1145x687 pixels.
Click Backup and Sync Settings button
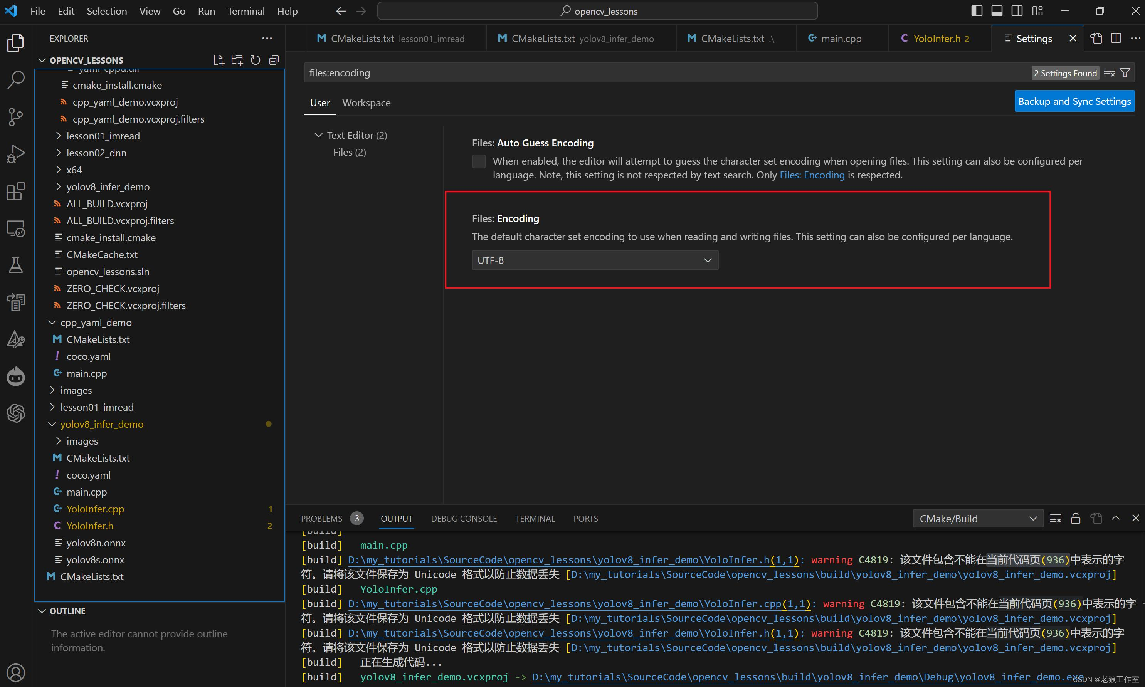tap(1074, 101)
